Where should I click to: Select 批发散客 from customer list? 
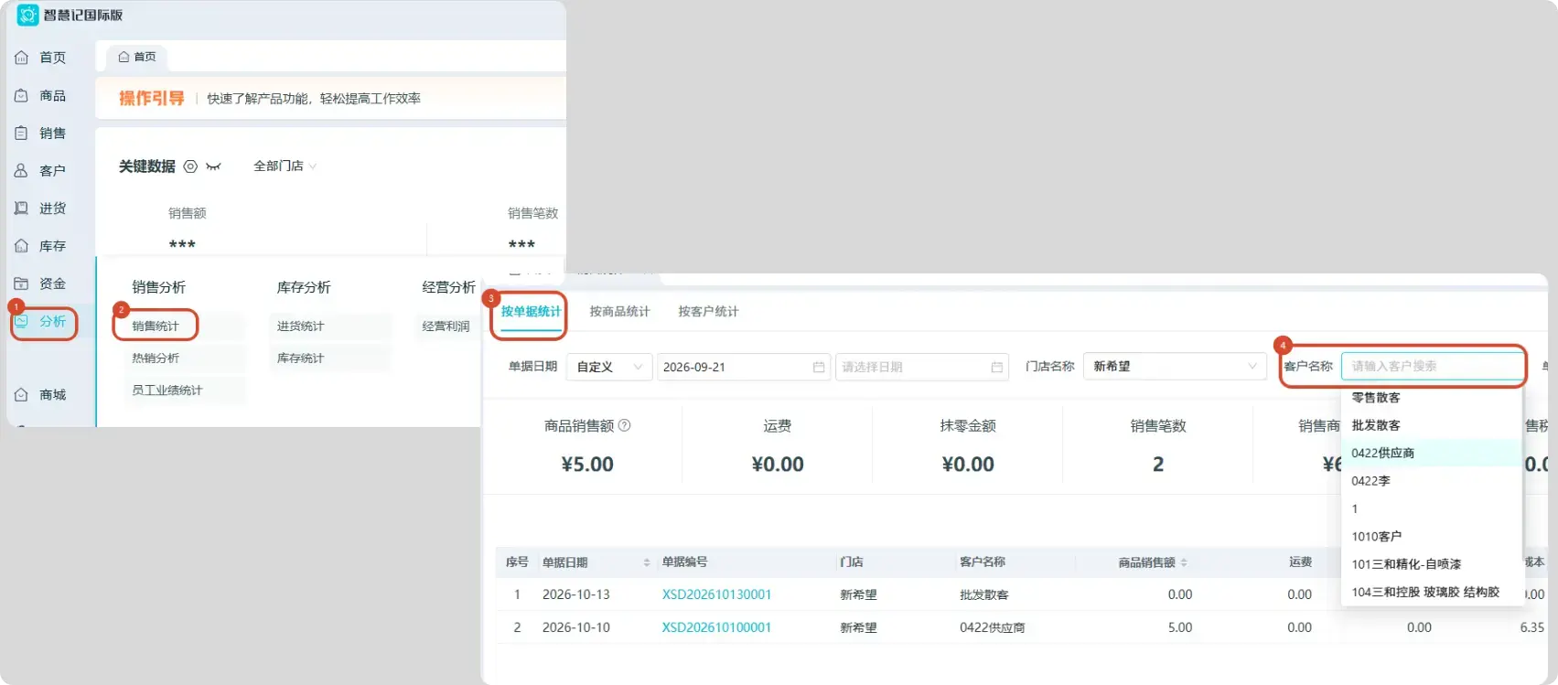(x=1431, y=425)
